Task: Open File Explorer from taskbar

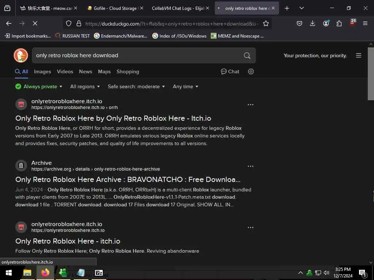Action: (27, 273)
